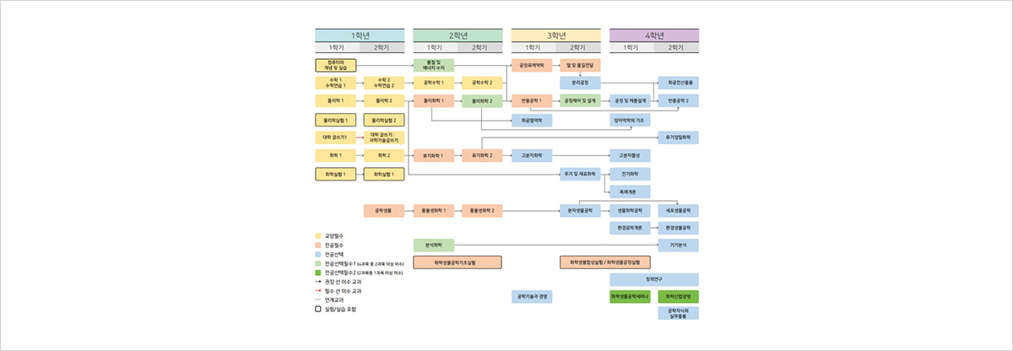1013x351 pixels.
Task: Click the dark green 전공선택필수2 legend icon
Action: pos(318,273)
